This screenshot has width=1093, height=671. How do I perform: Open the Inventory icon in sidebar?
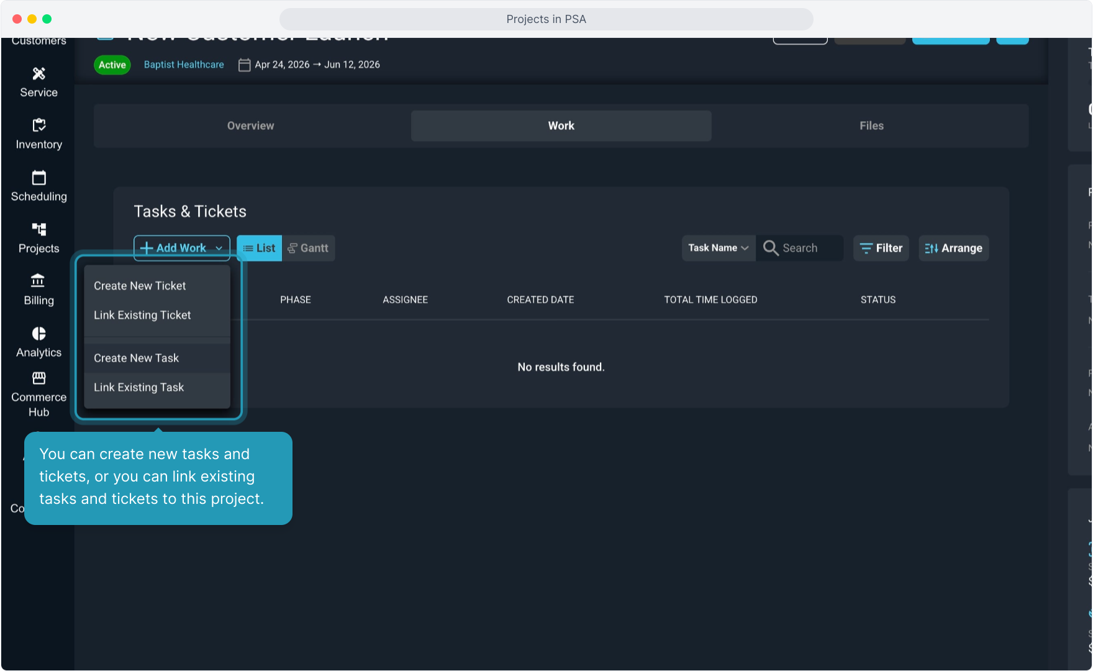pos(39,126)
